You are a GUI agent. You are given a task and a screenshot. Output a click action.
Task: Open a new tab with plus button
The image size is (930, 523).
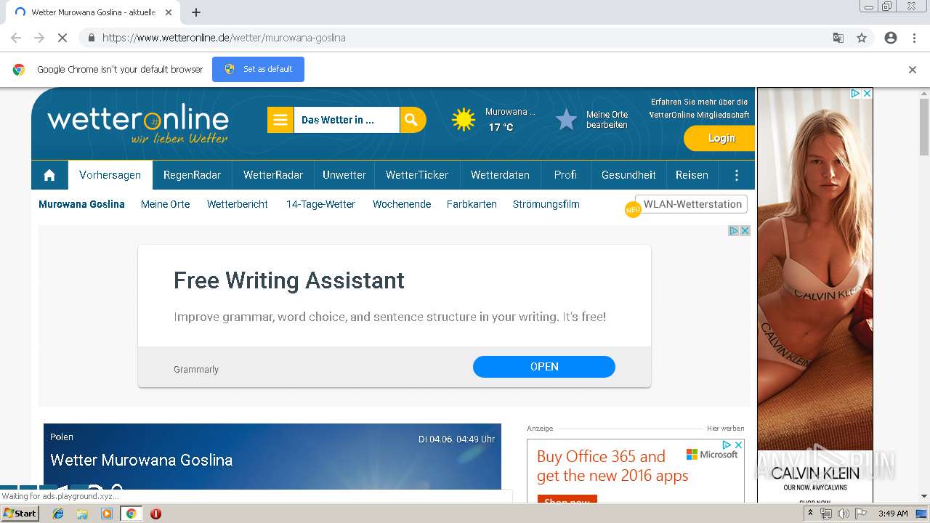click(196, 12)
